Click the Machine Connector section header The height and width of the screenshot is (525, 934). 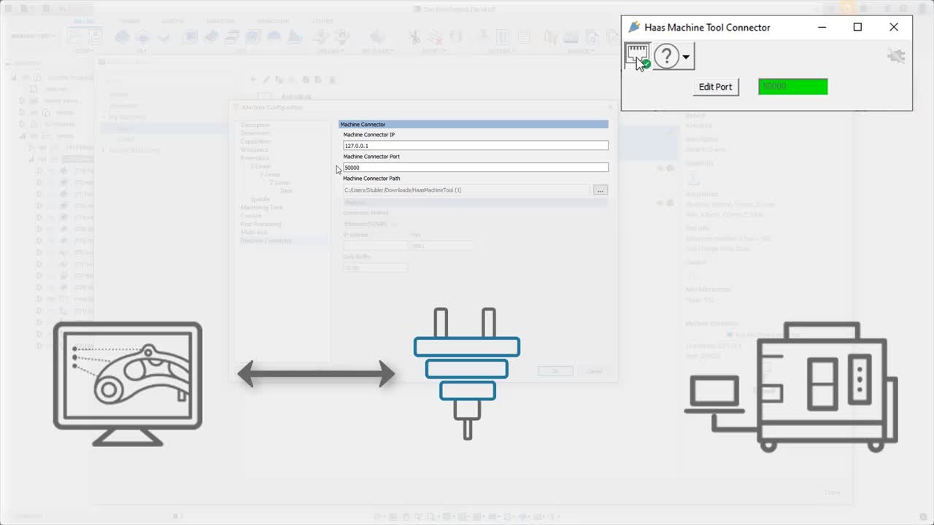click(x=473, y=125)
